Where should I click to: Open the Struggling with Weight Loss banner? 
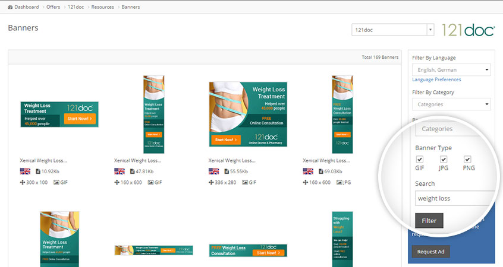click(x=342, y=239)
